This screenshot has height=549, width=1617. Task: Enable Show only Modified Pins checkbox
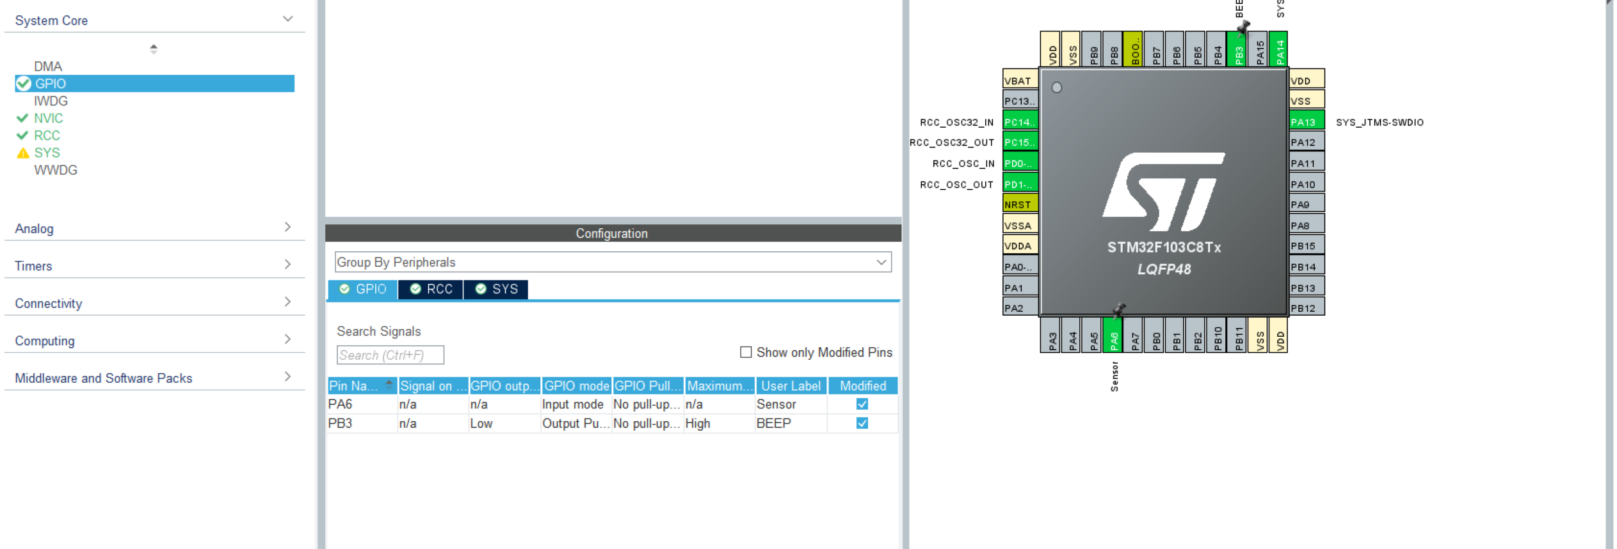[746, 352]
